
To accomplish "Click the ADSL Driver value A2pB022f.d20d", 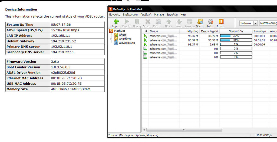I will coord(62,72).
